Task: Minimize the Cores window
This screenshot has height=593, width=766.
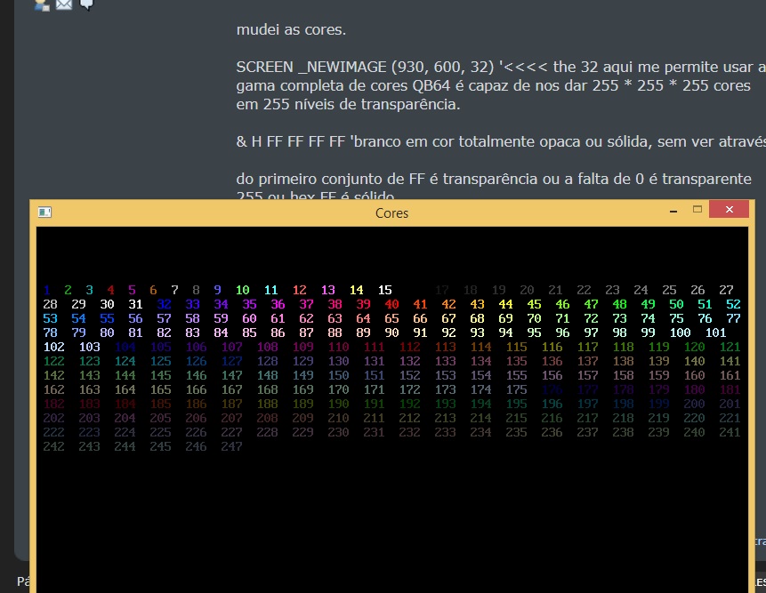Action: pyautogui.click(x=673, y=212)
